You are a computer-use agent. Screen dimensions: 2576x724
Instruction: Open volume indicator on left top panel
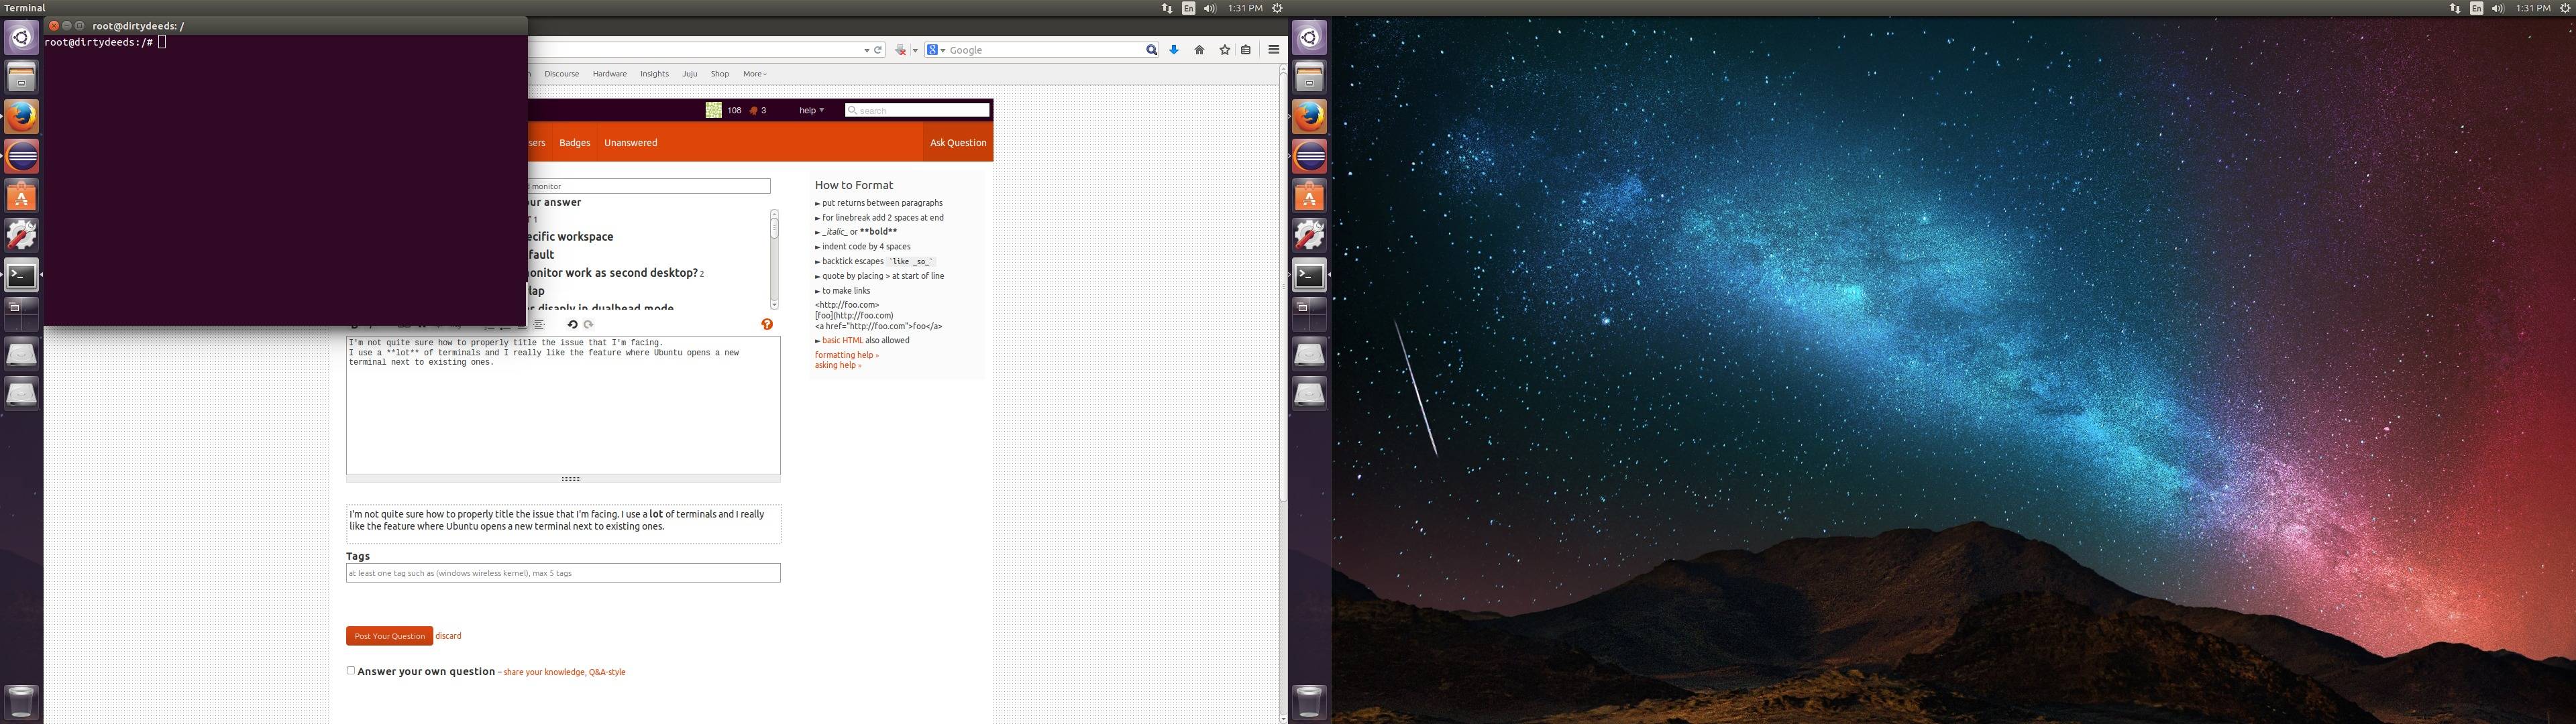(x=1209, y=8)
